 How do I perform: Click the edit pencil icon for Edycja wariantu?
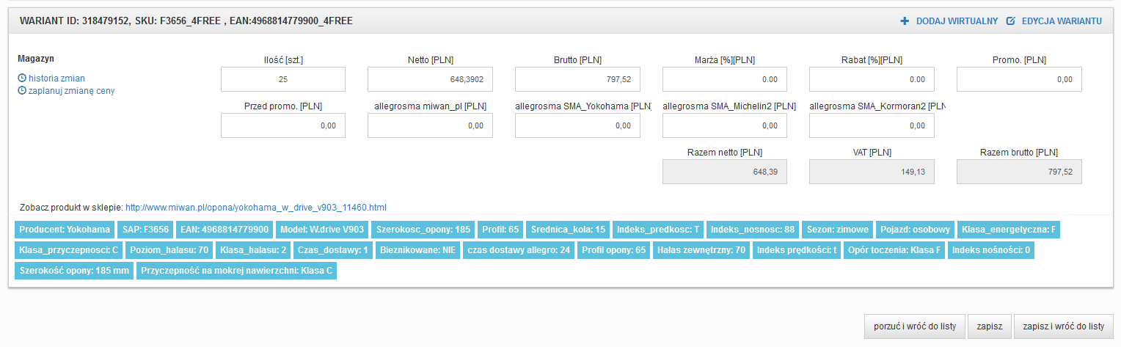coord(1010,21)
